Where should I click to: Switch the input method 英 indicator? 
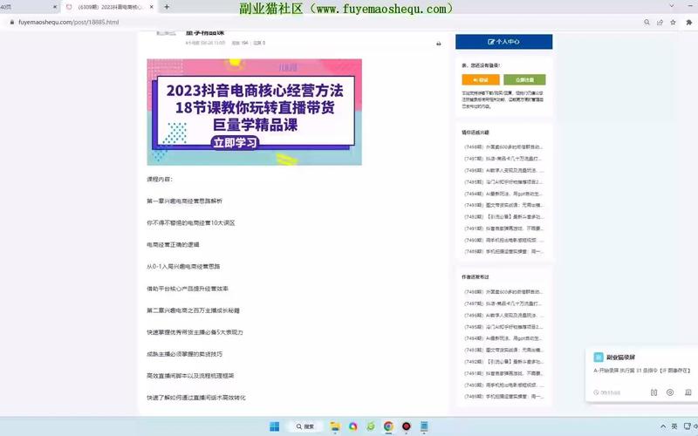click(x=674, y=426)
